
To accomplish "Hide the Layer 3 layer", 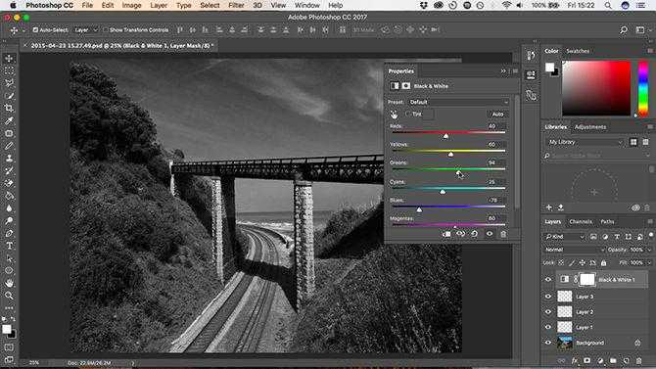I will pos(548,297).
